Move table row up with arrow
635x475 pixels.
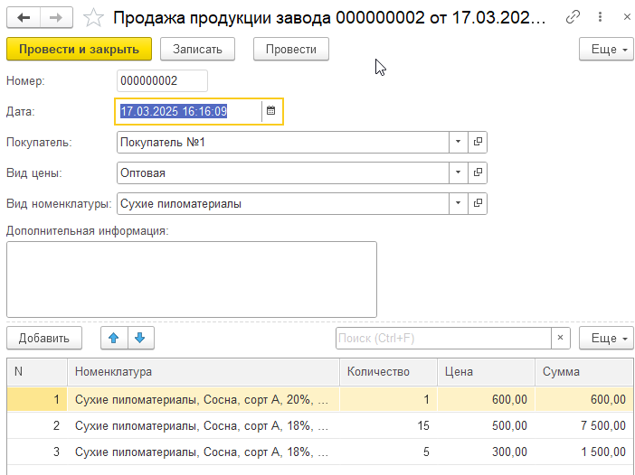[113, 338]
